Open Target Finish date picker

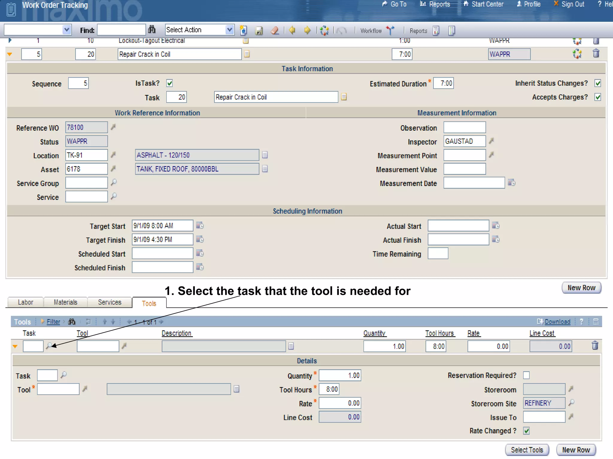click(200, 239)
